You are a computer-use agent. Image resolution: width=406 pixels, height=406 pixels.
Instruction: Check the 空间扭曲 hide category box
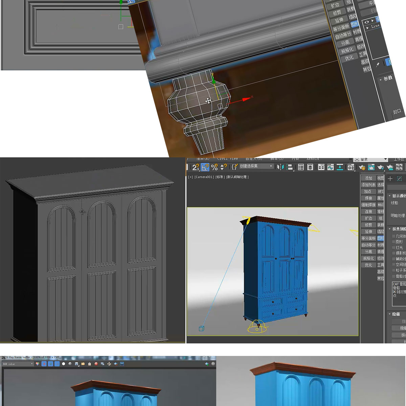(393, 264)
